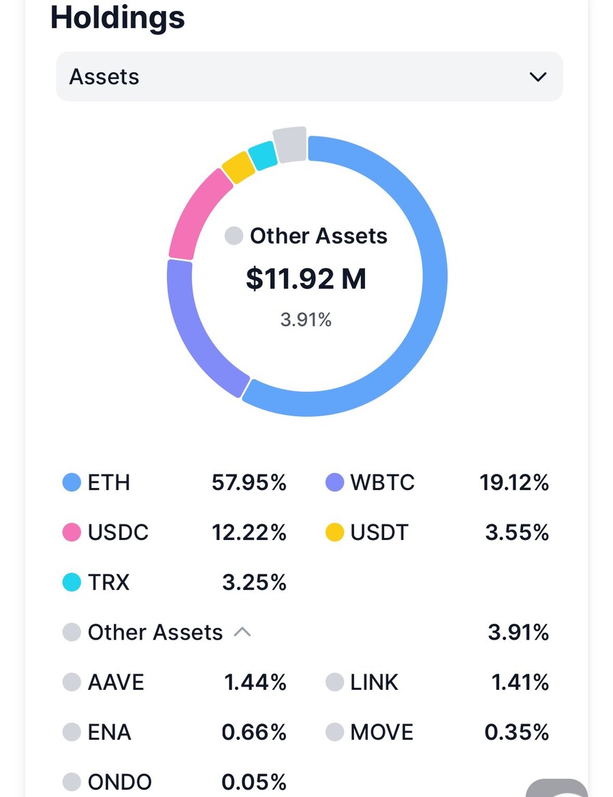Click the Assets dropdown chevron arrow
The height and width of the screenshot is (797, 613).
pos(537,76)
